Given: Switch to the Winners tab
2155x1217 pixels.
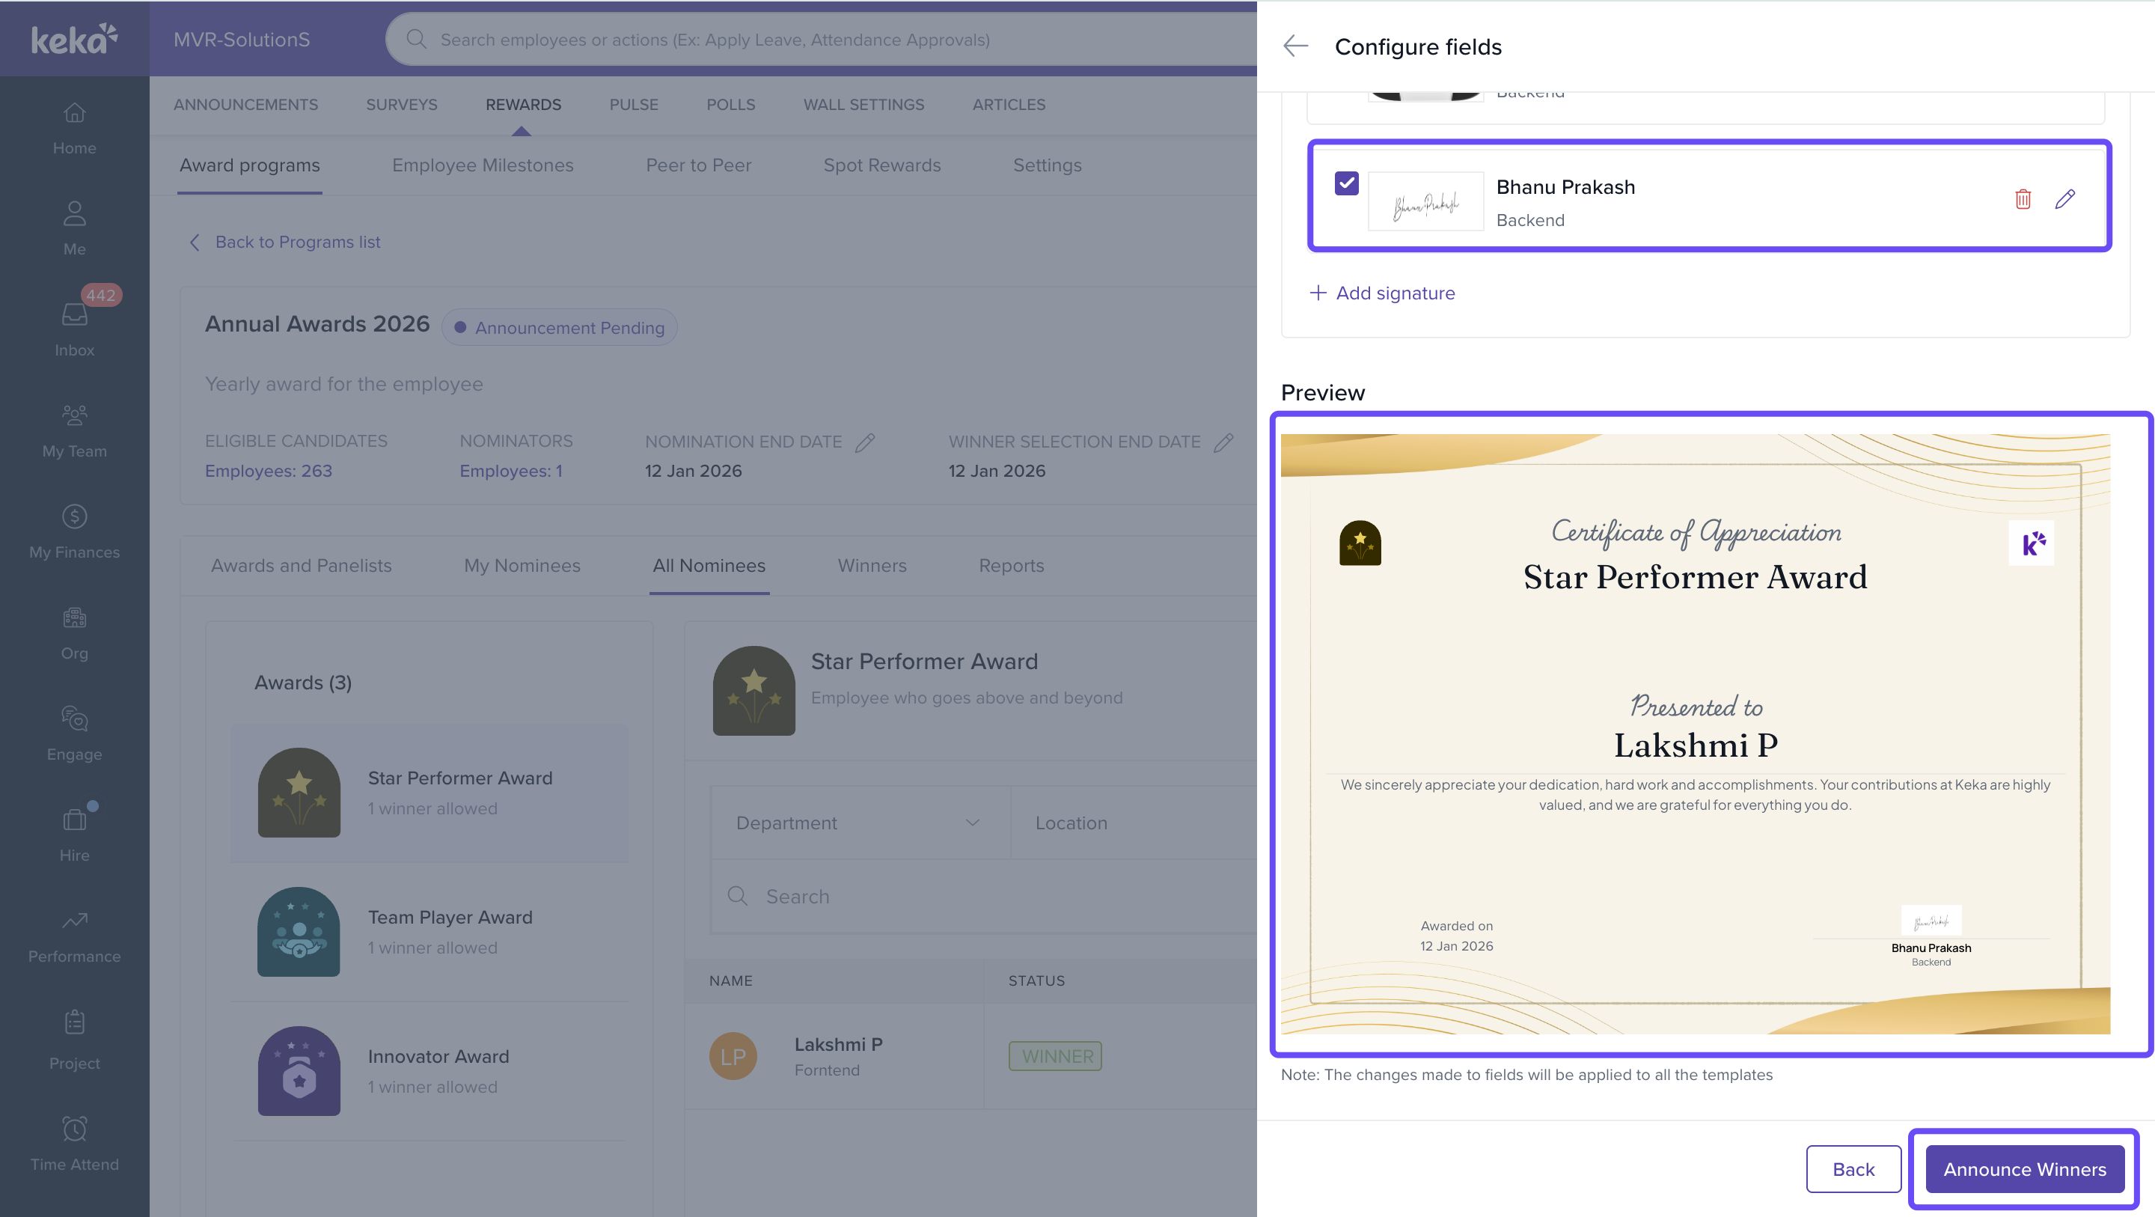Looking at the screenshot, I should tap(872, 566).
